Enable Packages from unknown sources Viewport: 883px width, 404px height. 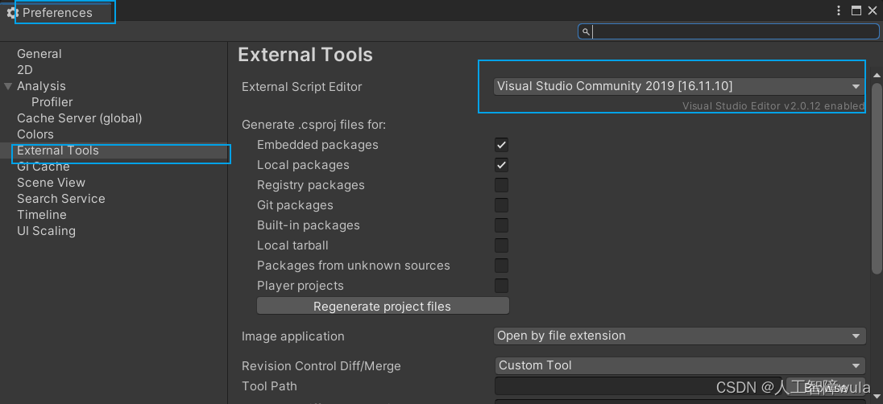point(501,266)
